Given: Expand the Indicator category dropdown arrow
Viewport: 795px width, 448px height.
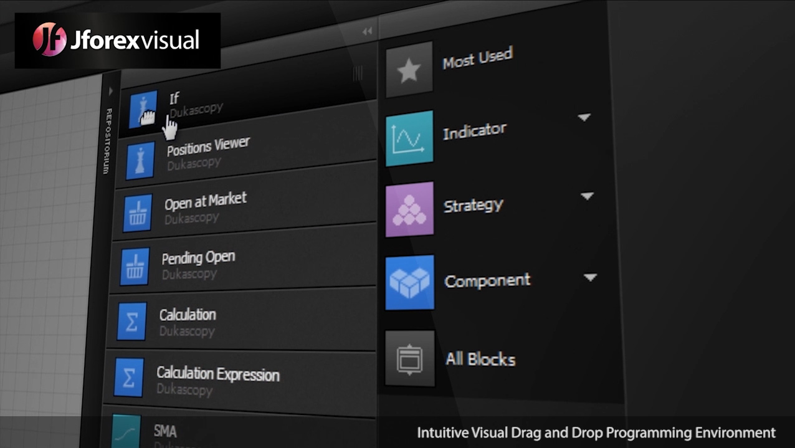Looking at the screenshot, I should (584, 117).
